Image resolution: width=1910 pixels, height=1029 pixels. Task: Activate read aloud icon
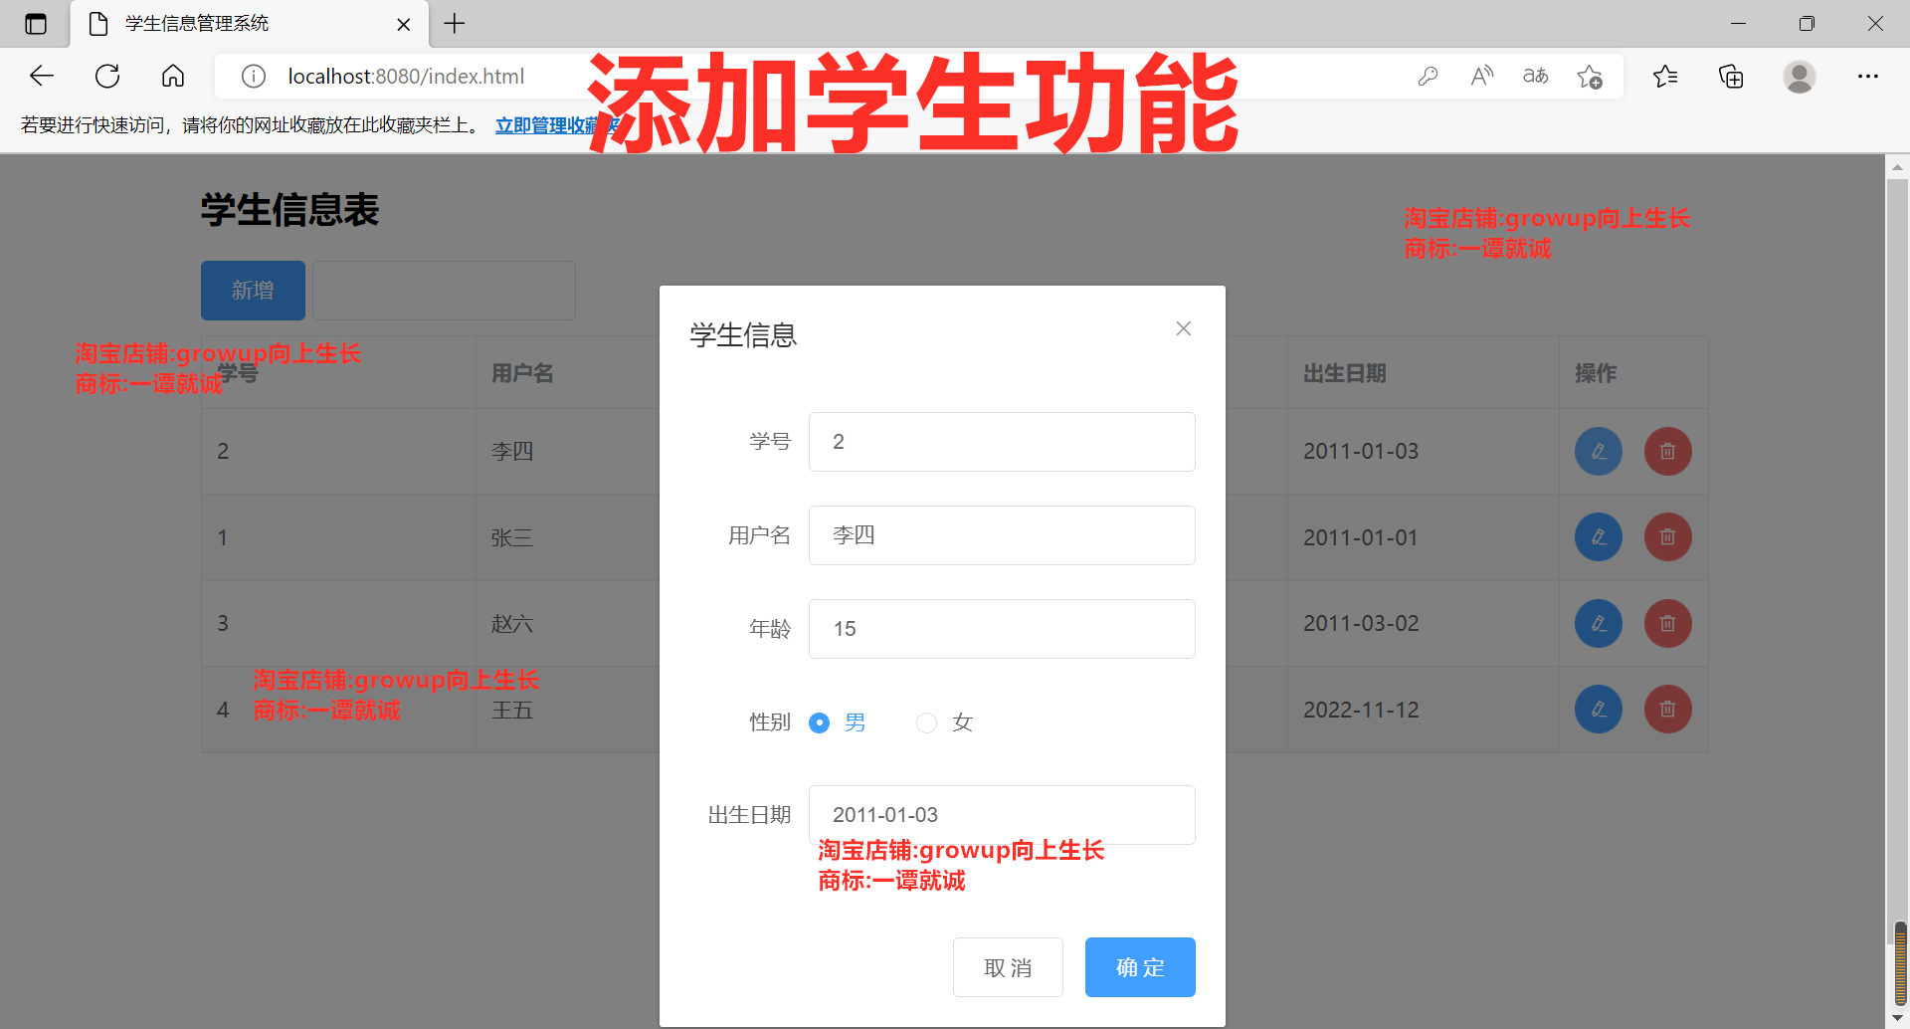pos(1482,76)
